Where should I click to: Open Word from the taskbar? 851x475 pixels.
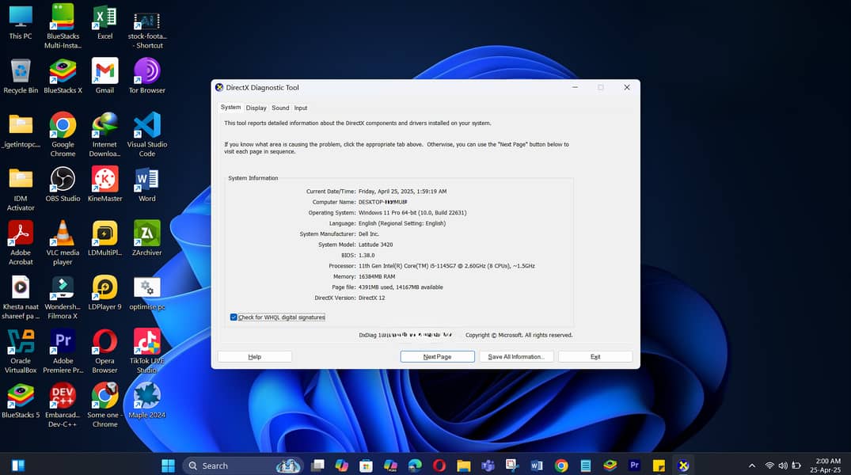click(x=537, y=465)
